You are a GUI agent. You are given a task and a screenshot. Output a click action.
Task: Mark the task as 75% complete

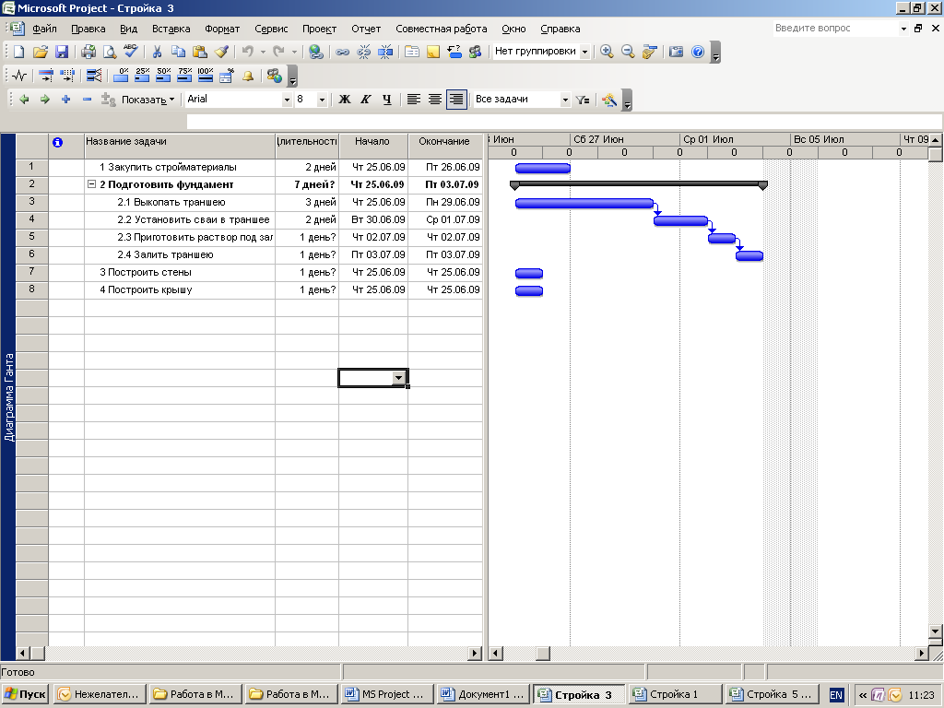(184, 76)
